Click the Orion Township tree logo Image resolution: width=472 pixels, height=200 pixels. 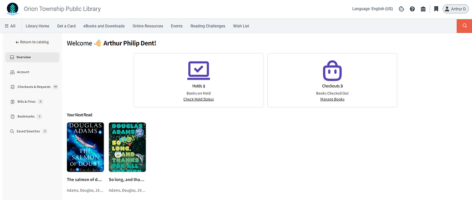13,9
